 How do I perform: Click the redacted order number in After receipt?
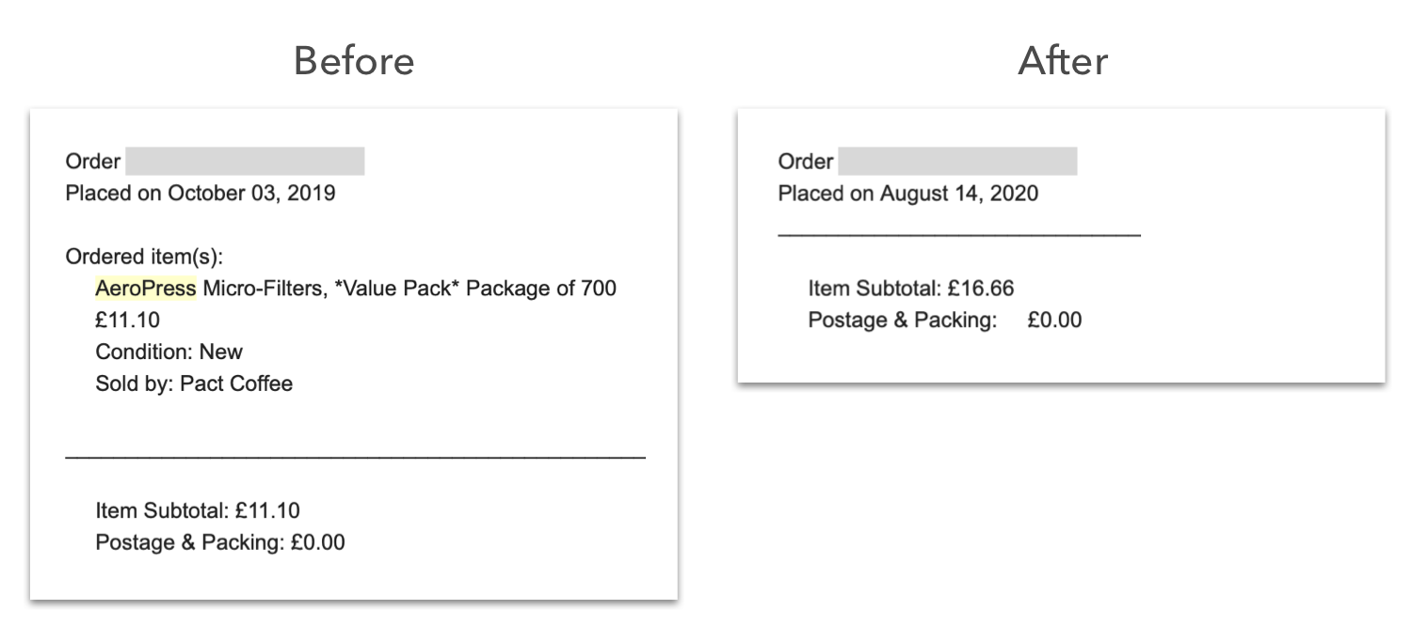(x=957, y=162)
